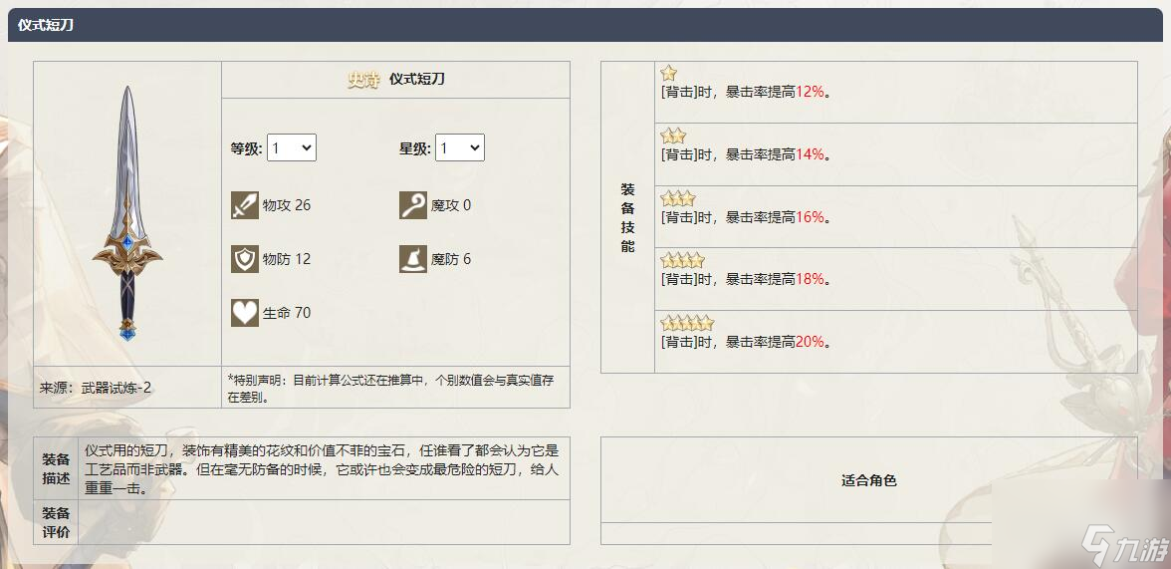
Task: Click the 12% crit rate skill line
Action: pyautogui.click(x=747, y=92)
